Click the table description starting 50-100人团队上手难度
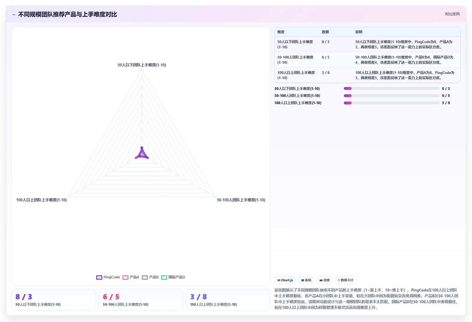The height and width of the screenshot is (322, 472). coord(404,60)
